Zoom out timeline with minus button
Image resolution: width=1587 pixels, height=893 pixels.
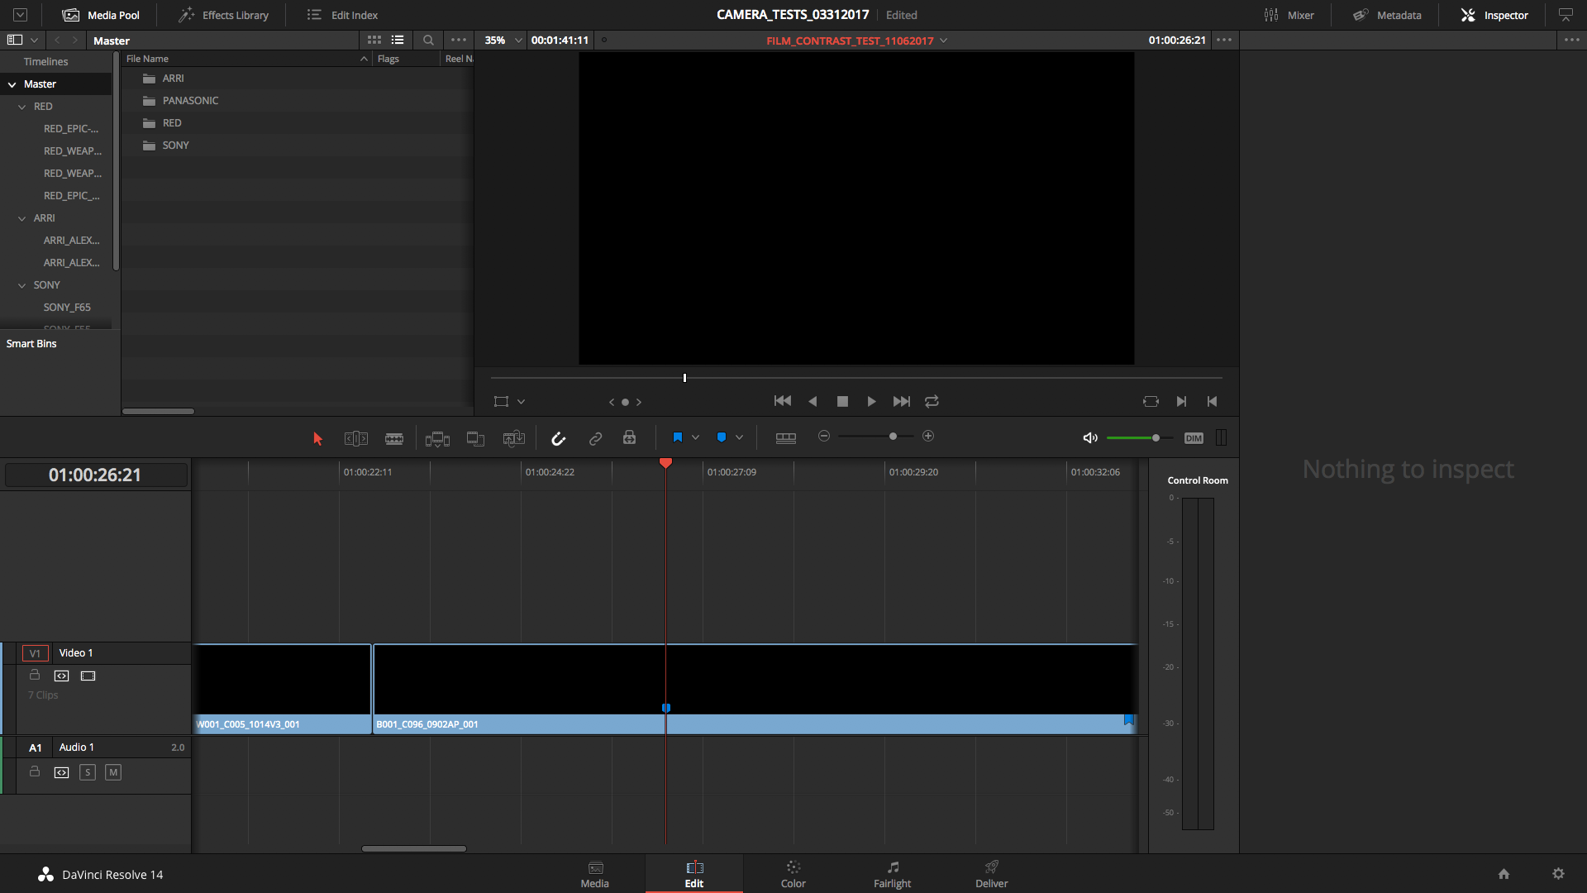(824, 436)
